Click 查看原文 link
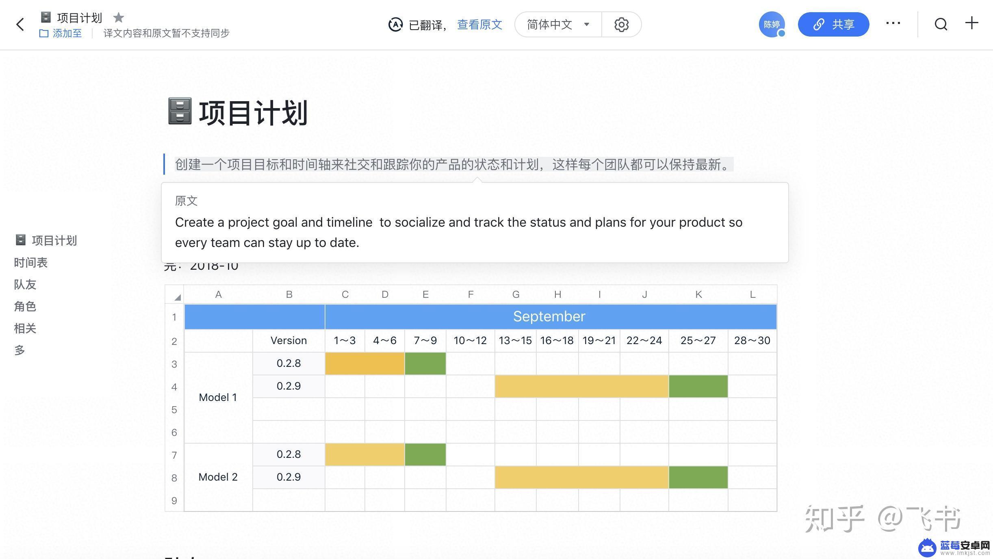This screenshot has width=993, height=559. pos(479,24)
